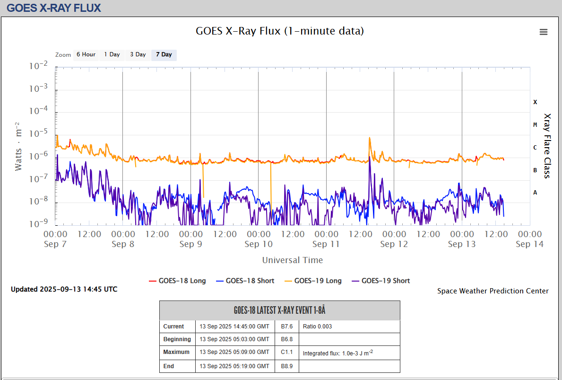Click the GOES X-RAY FLUX heading

tap(54, 8)
